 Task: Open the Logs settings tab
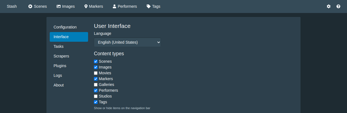(58, 75)
